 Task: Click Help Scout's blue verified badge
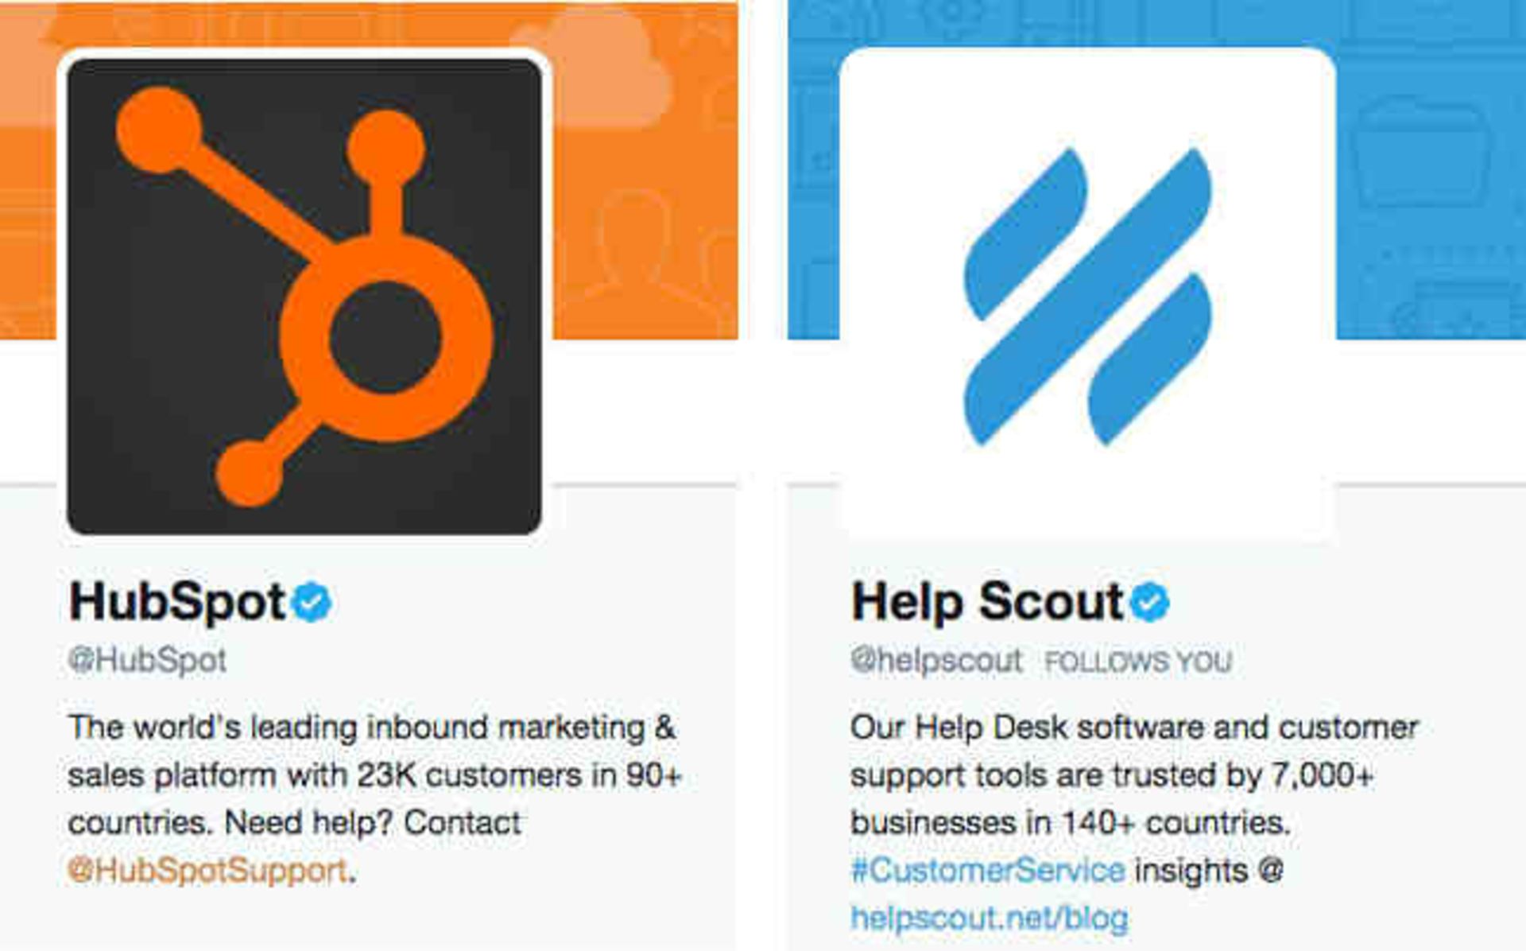[x=1150, y=602]
